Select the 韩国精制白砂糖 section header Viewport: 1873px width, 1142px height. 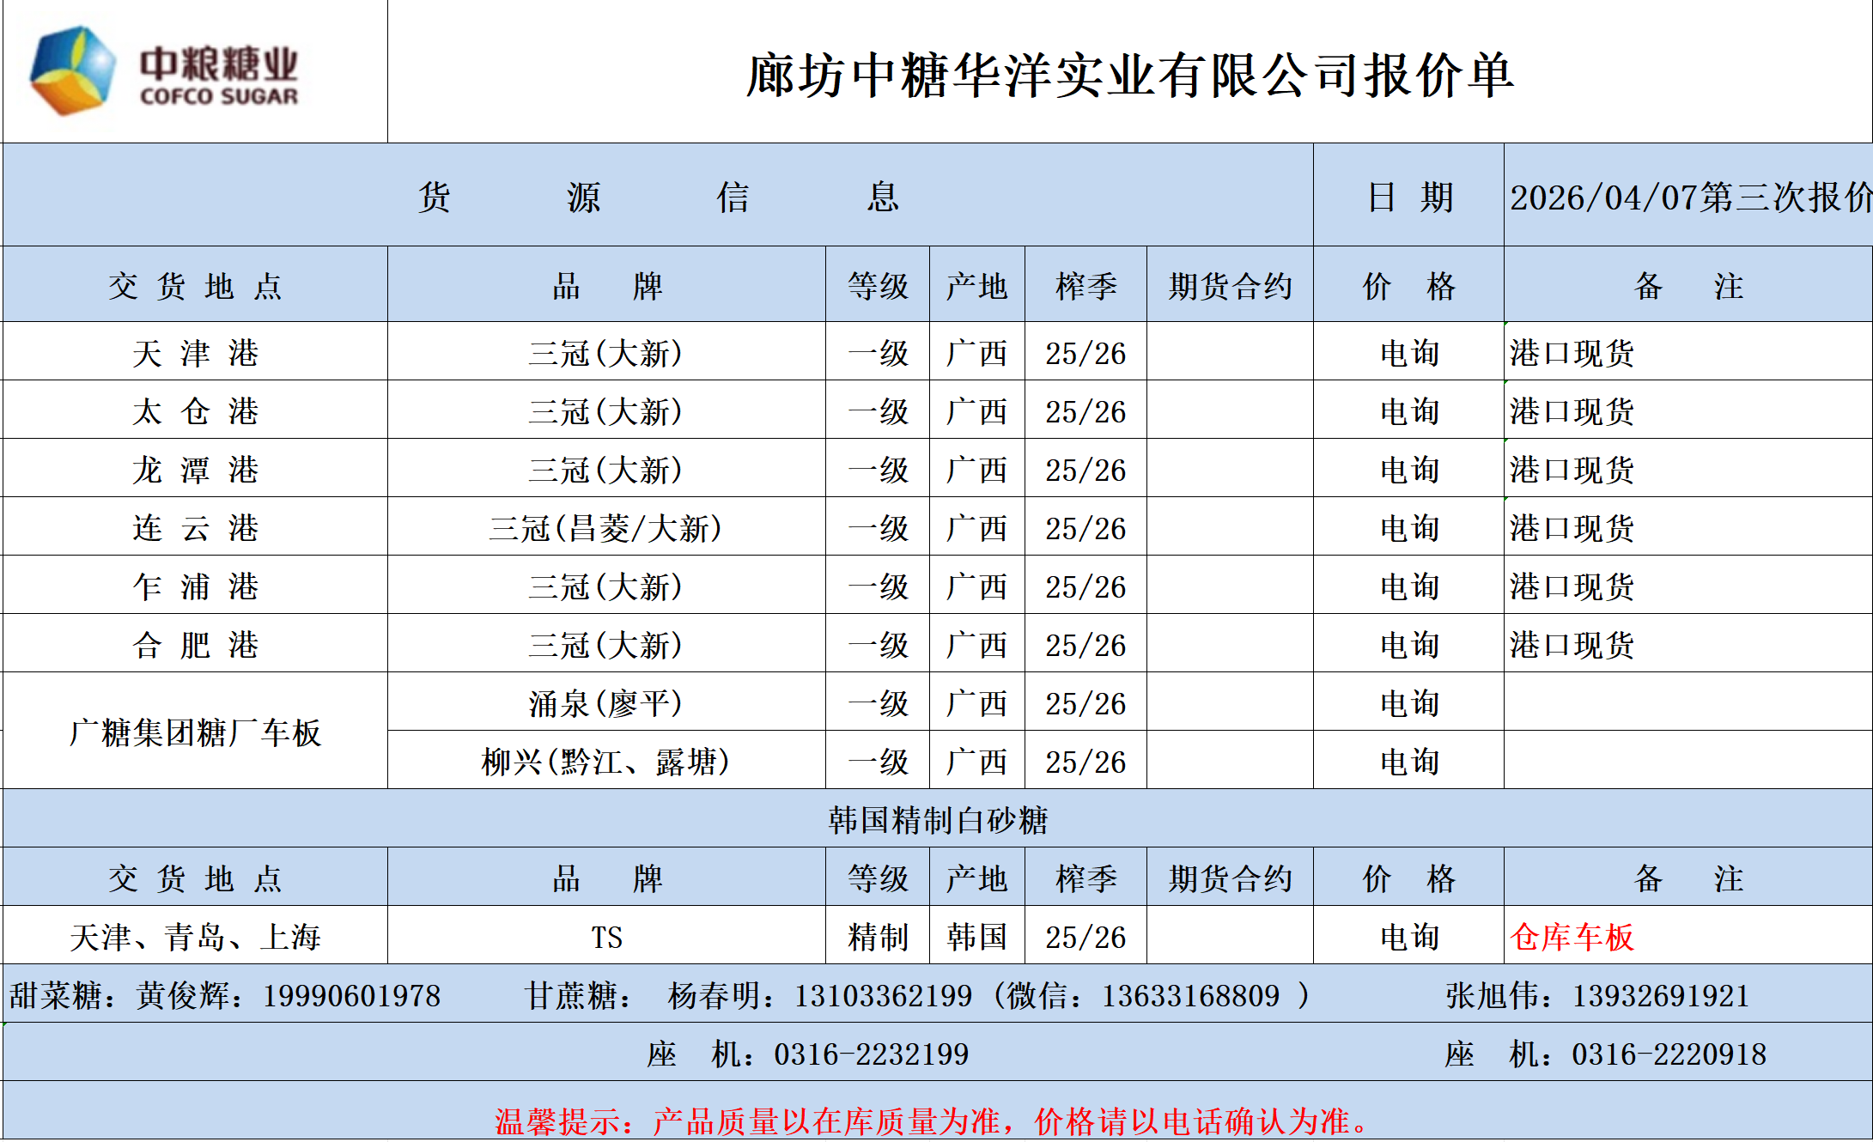pyautogui.click(x=938, y=820)
